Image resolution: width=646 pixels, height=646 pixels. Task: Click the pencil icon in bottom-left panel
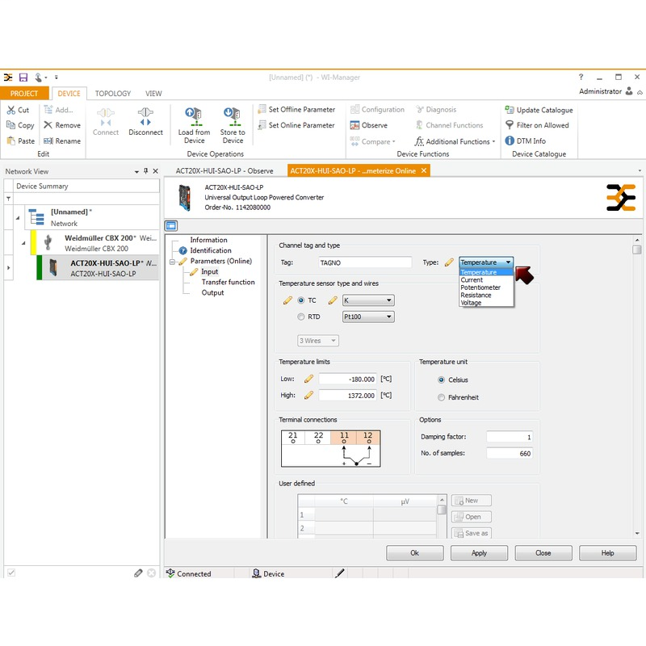(x=138, y=573)
